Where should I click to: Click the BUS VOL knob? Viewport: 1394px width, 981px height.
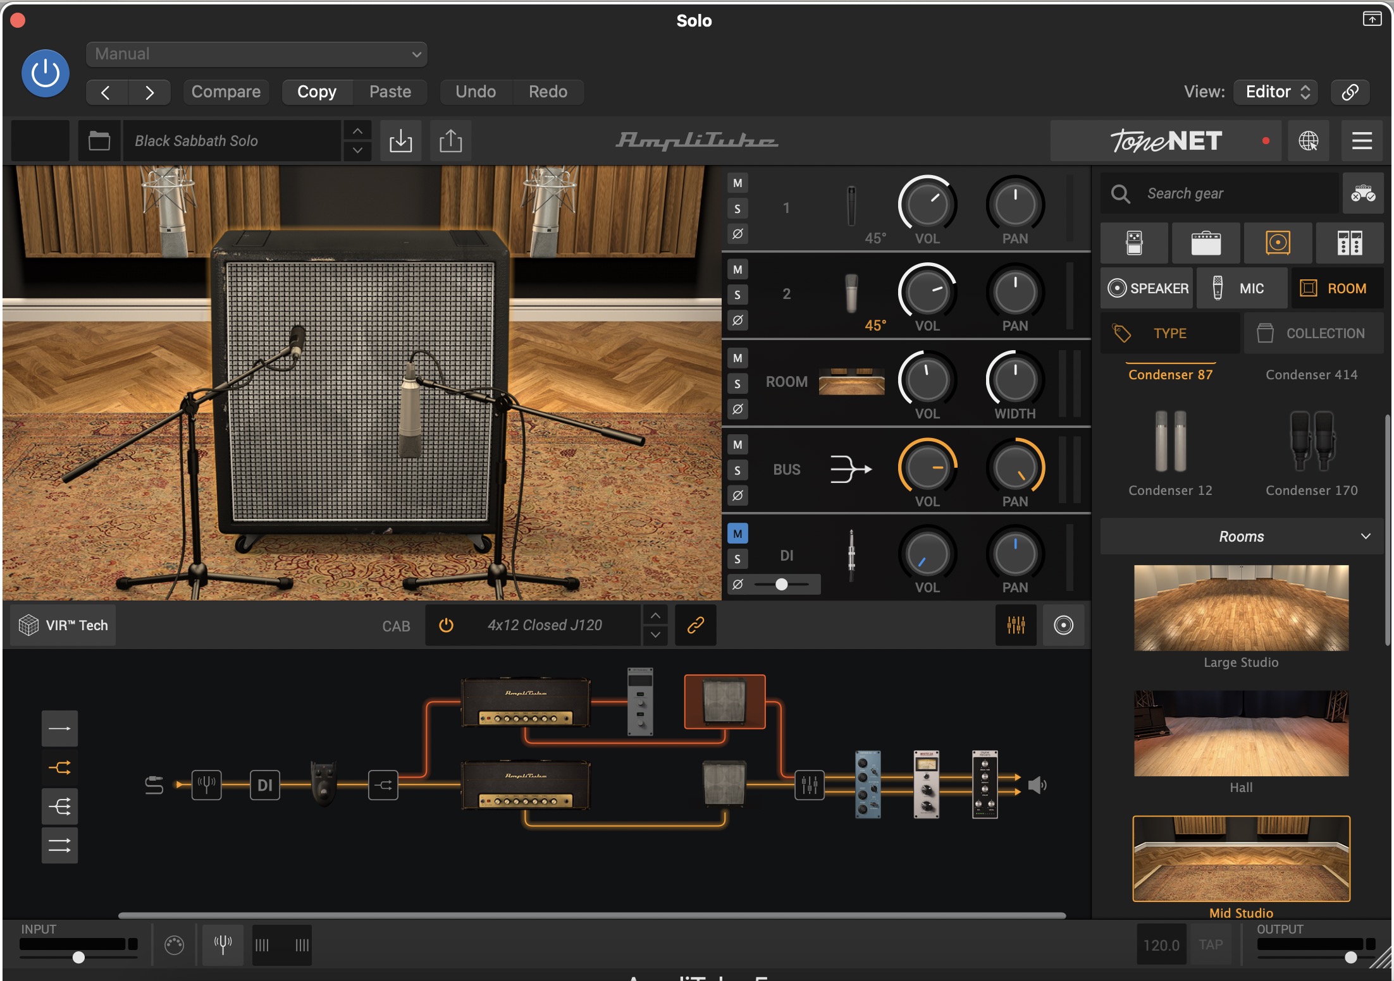tap(927, 468)
